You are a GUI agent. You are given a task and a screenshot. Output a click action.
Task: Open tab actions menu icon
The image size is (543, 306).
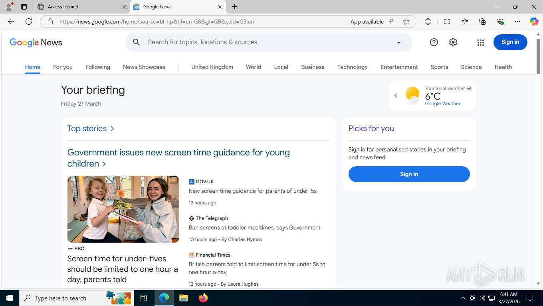click(24, 7)
